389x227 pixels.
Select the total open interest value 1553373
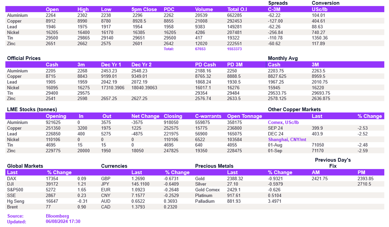(x=234, y=49)
